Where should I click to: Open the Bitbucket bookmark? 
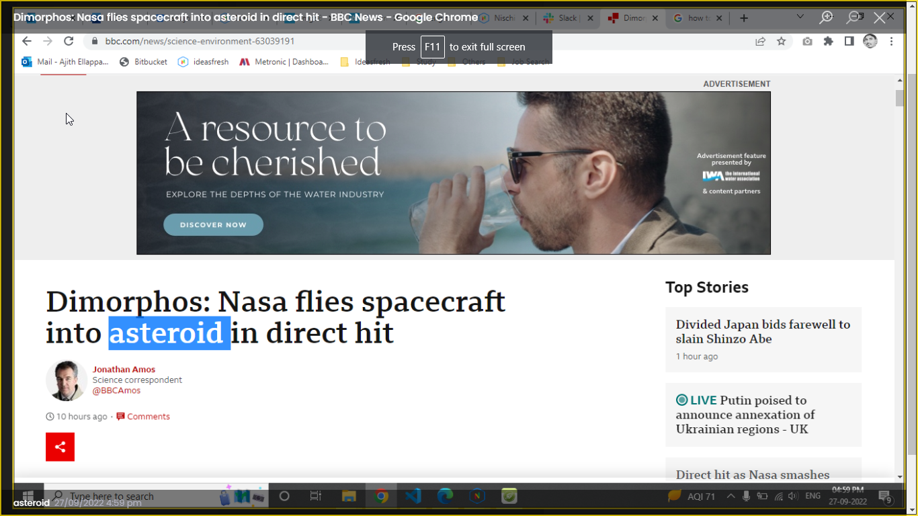click(143, 62)
